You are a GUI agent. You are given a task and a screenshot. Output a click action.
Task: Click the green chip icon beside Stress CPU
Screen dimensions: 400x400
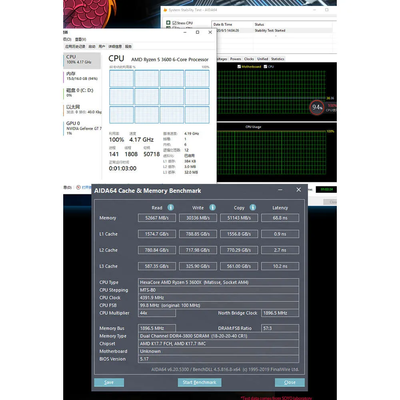pyautogui.click(x=168, y=23)
